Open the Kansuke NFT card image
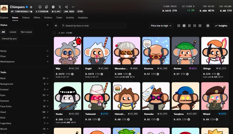 coord(156,96)
